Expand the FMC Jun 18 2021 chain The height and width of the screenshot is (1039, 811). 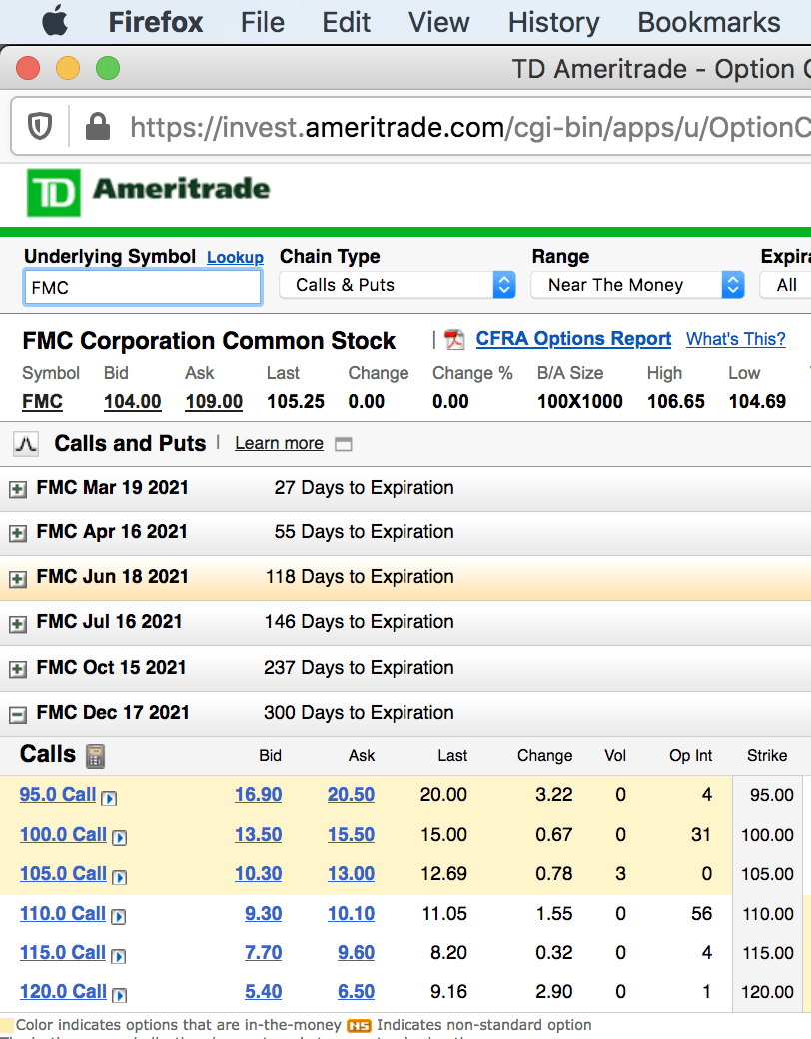tap(18, 579)
